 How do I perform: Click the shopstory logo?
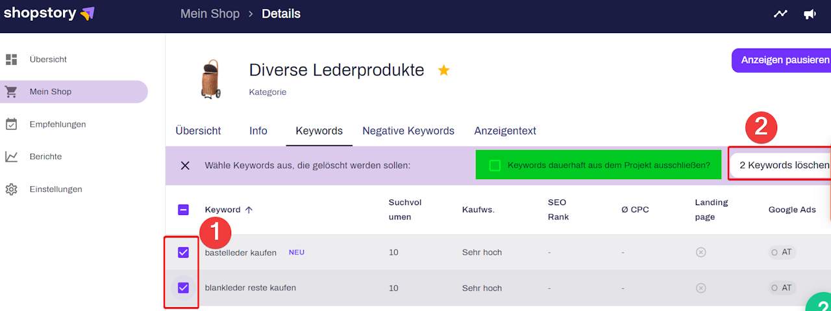pyautogui.click(x=49, y=14)
